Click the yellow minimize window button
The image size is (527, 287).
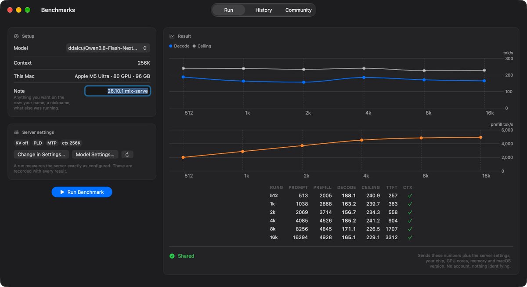click(x=18, y=10)
